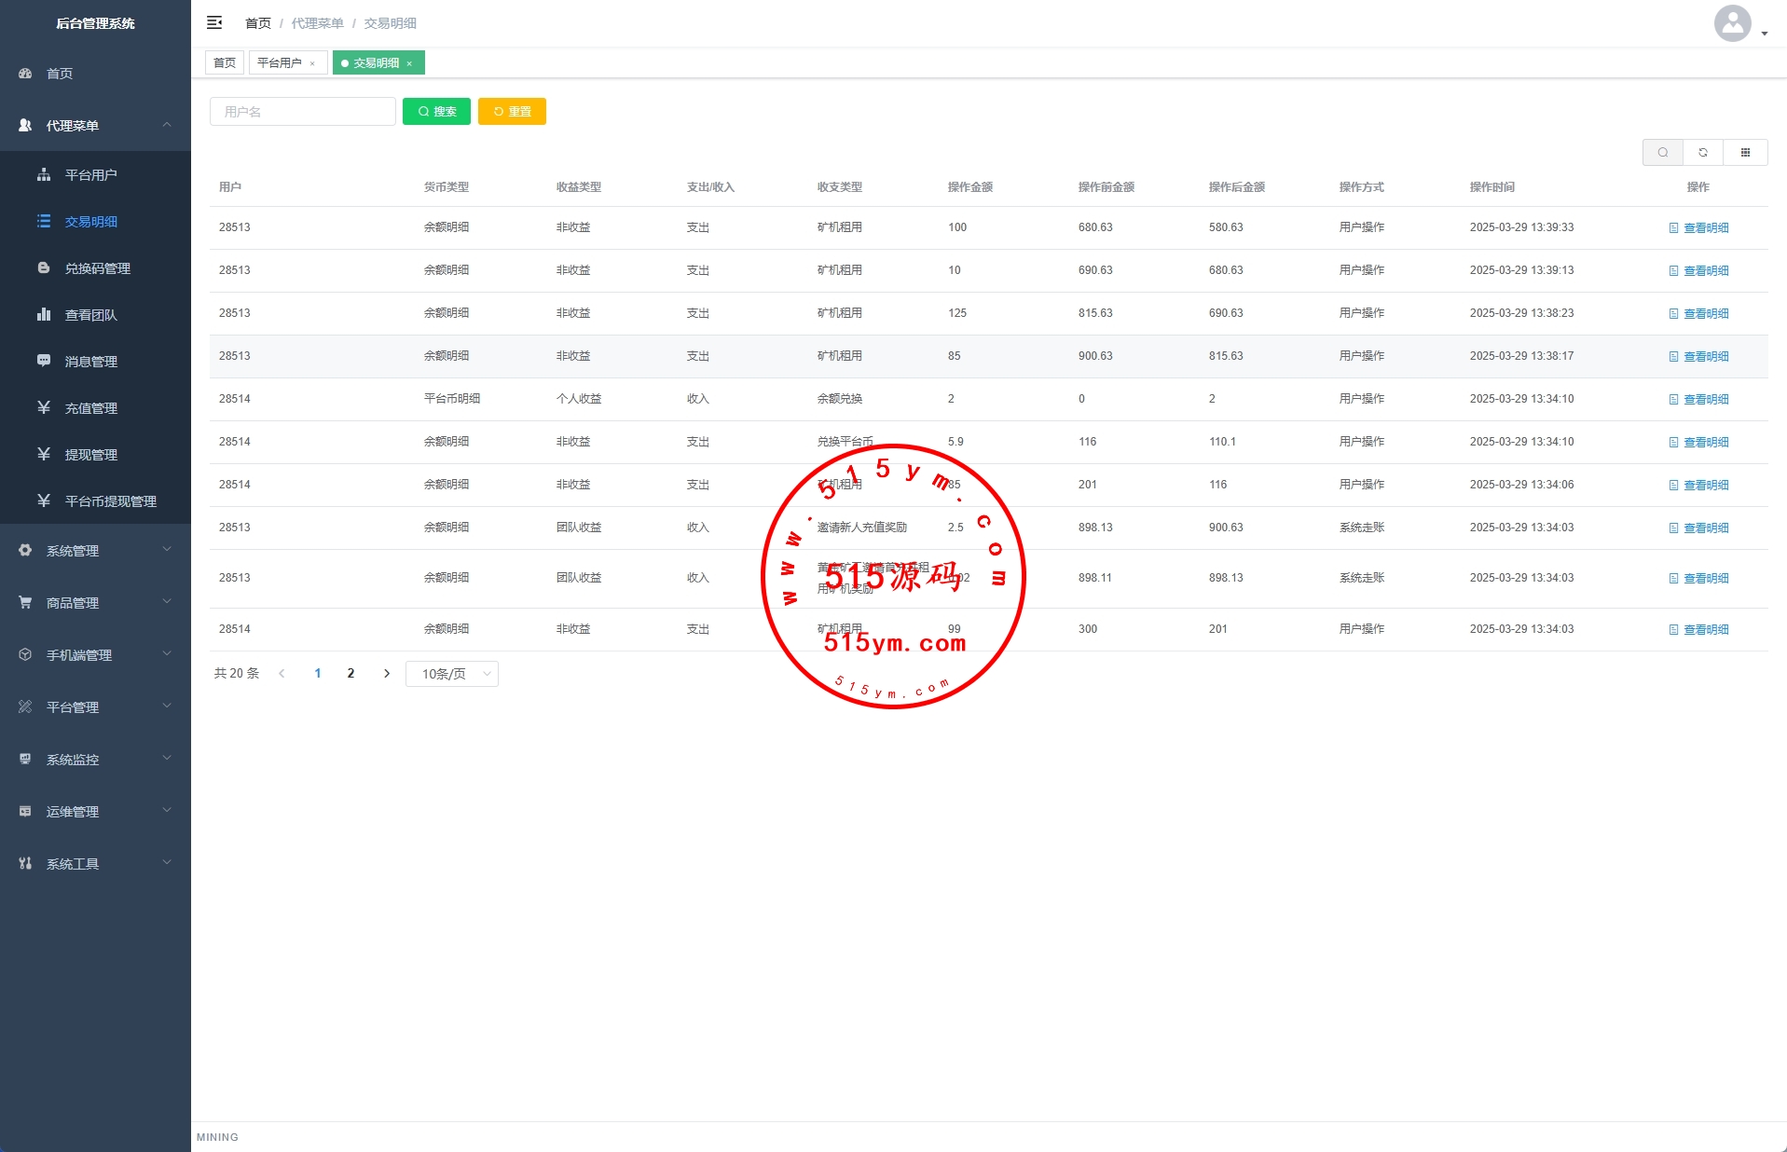Expand the 系统管理 menu
The image size is (1787, 1152).
coord(95,551)
